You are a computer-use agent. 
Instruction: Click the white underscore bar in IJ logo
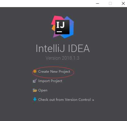click(59, 32)
